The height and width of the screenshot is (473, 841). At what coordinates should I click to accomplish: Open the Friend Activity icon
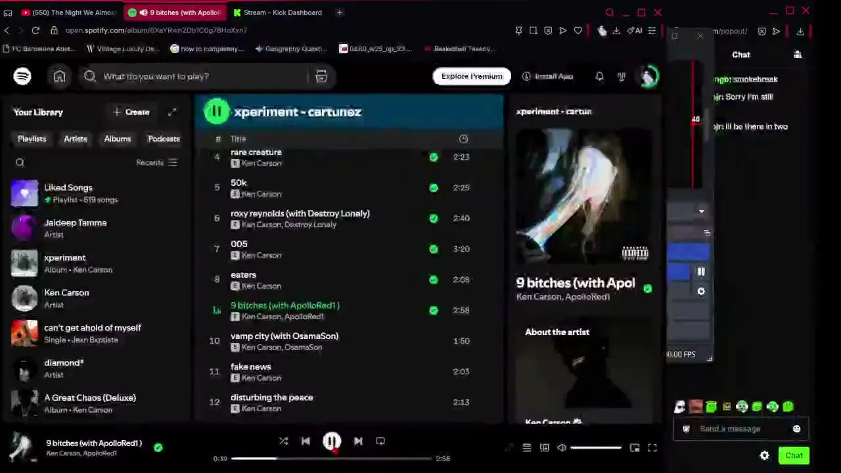tap(622, 76)
